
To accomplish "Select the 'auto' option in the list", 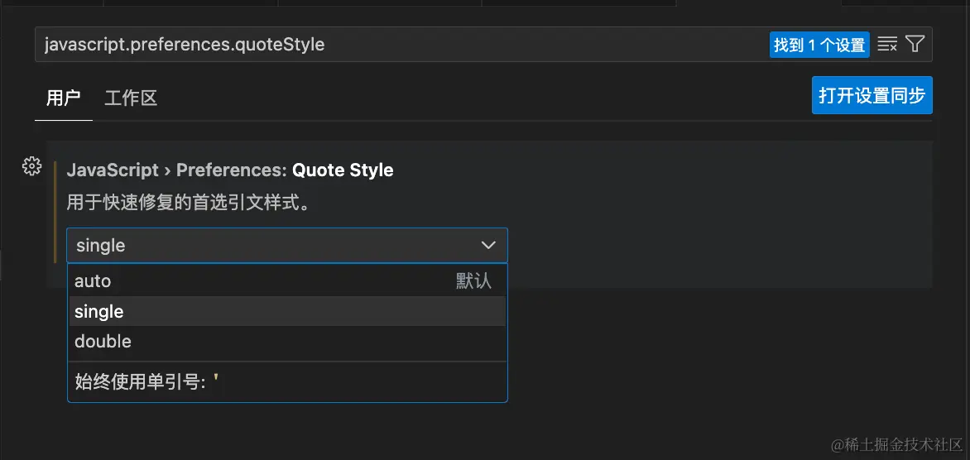I will 93,281.
